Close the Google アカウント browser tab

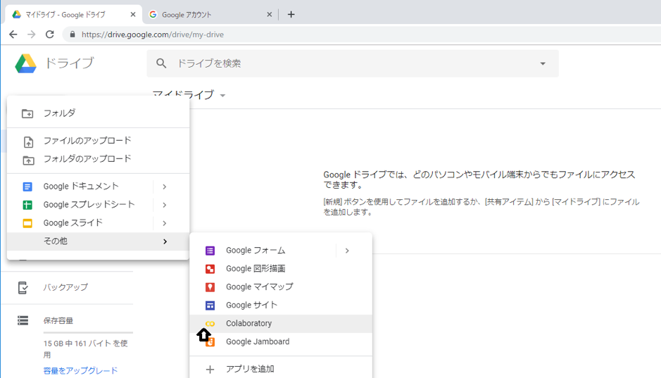point(270,14)
